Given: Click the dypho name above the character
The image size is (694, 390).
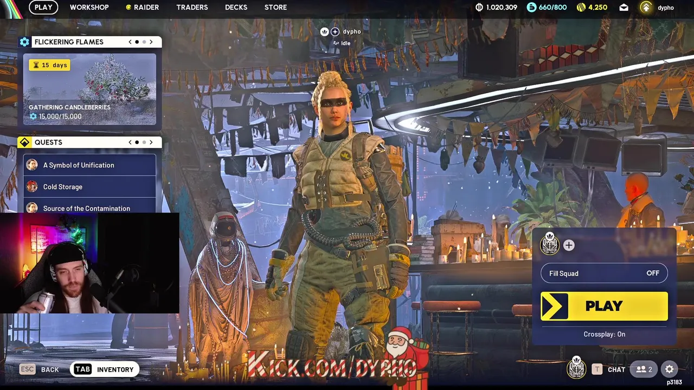Looking at the screenshot, I should coord(351,31).
